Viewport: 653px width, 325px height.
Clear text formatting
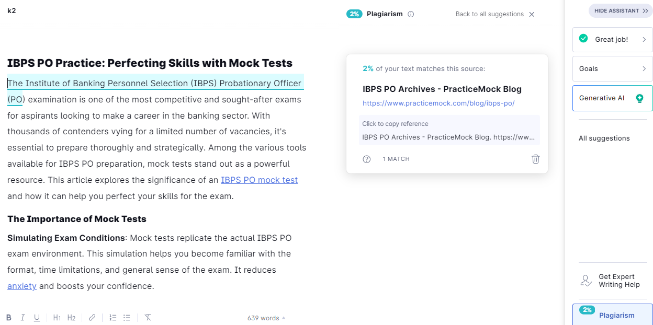coord(148,318)
